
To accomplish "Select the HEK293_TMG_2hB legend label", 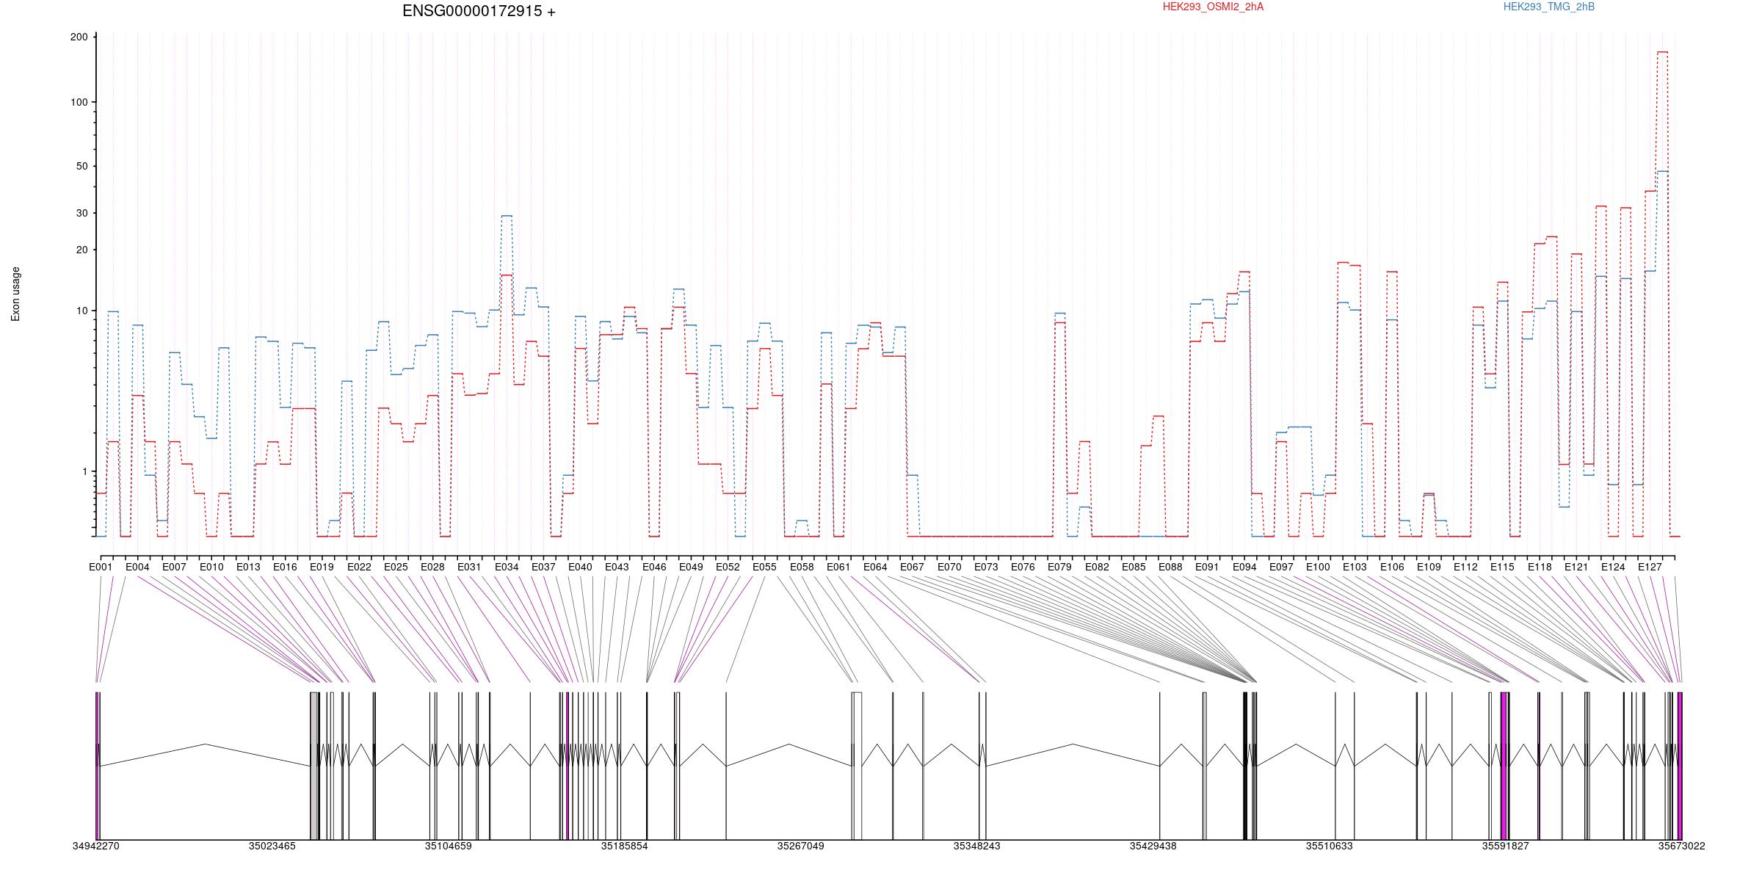I will pyautogui.click(x=1549, y=7).
